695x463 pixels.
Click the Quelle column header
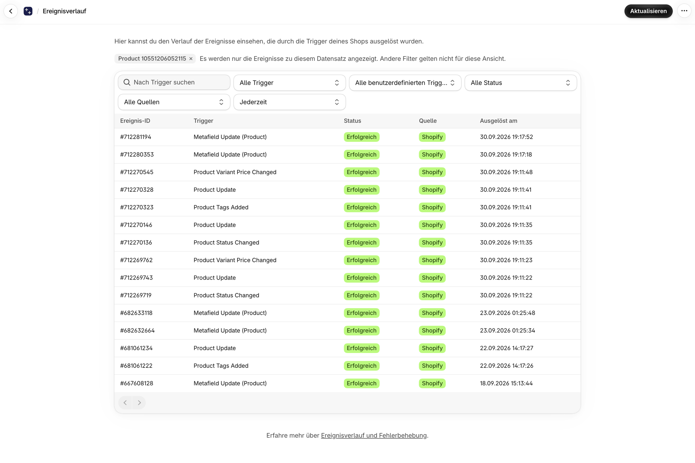[x=428, y=121]
